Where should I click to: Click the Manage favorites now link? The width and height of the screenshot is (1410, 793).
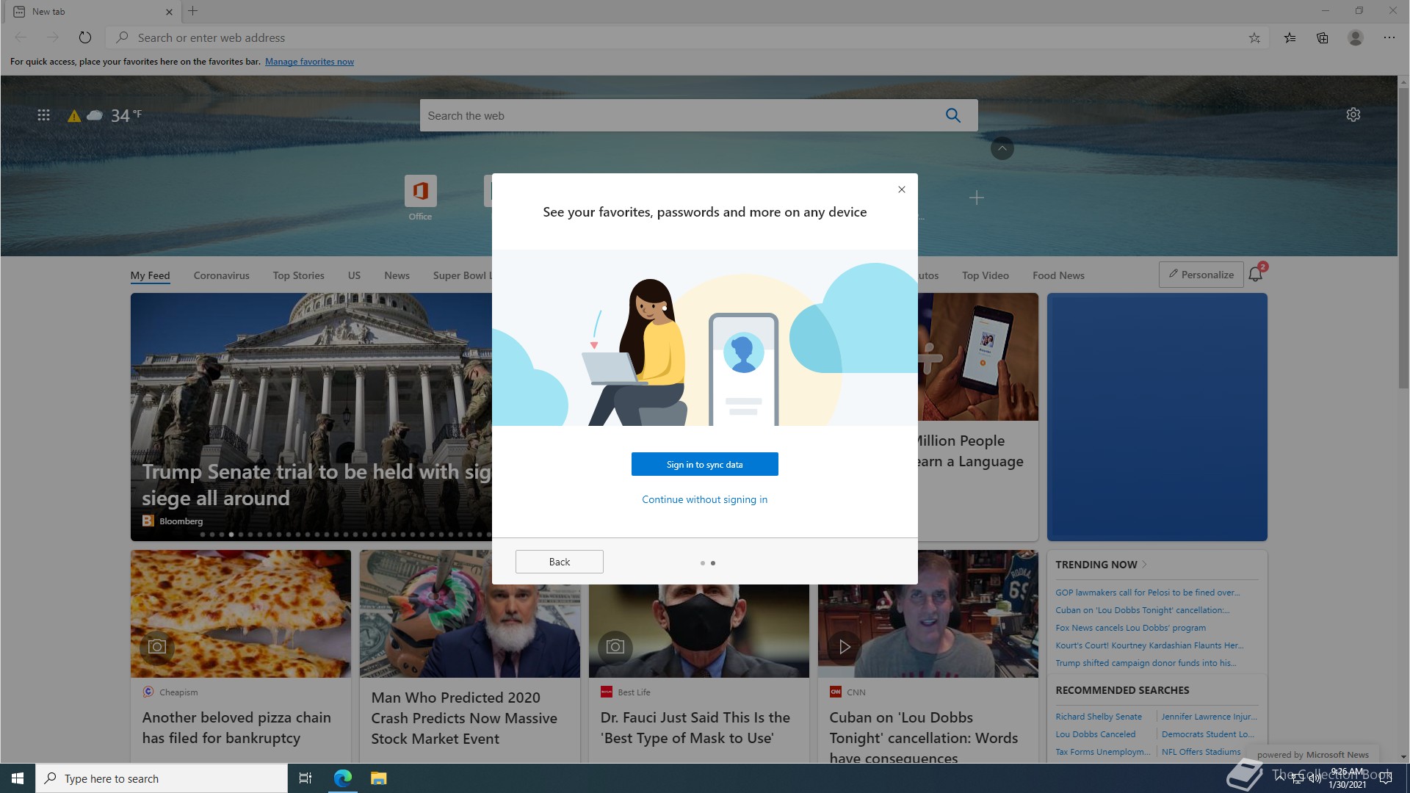(309, 62)
